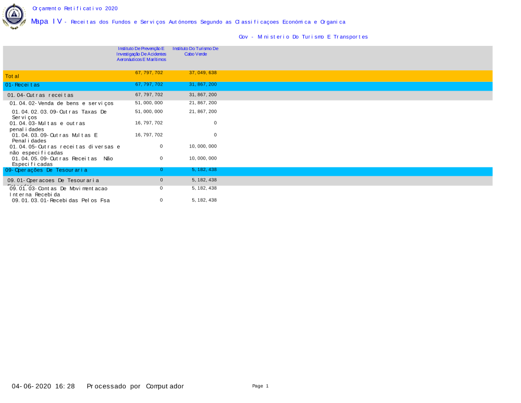Screen dimensions: 521x403
Task: Select the 'Instituto Do Turismo De Cabo Verde' column header
Action: tap(195, 51)
